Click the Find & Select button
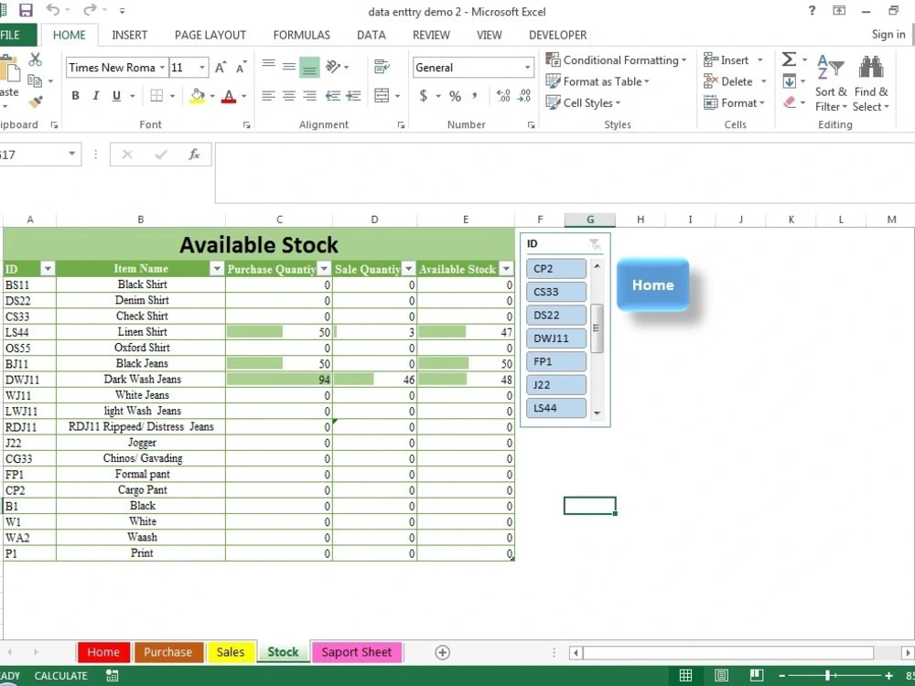Image resolution: width=915 pixels, height=686 pixels. coord(871,83)
